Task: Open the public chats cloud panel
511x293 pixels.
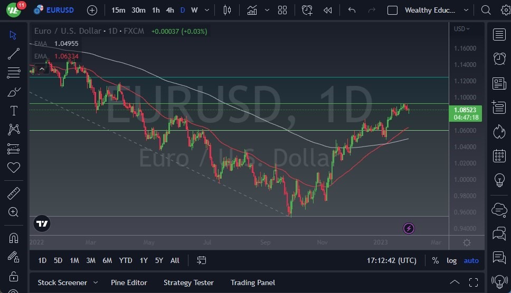Action: (x=499, y=210)
